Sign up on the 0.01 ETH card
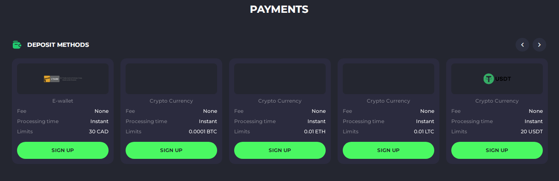Image resolution: width=559 pixels, height=181 pixels. 280,150
